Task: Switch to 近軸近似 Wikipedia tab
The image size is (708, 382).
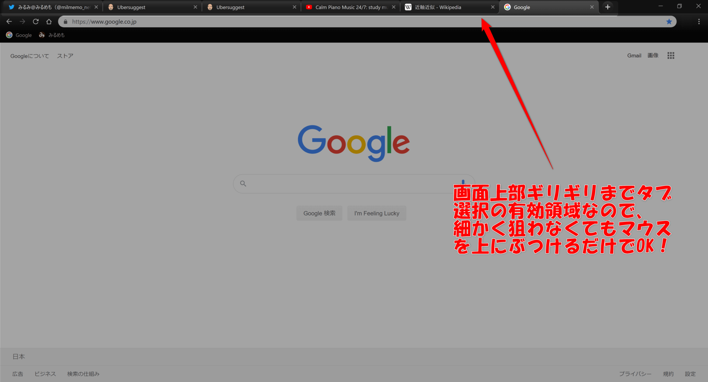Action: pyautogui.click(x=450, y=7)
